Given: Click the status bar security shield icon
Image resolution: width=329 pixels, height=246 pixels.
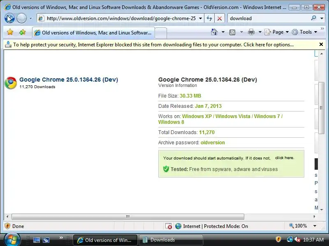Looking at the screenshot, I should pyautogui.click(x=7, y=226).
